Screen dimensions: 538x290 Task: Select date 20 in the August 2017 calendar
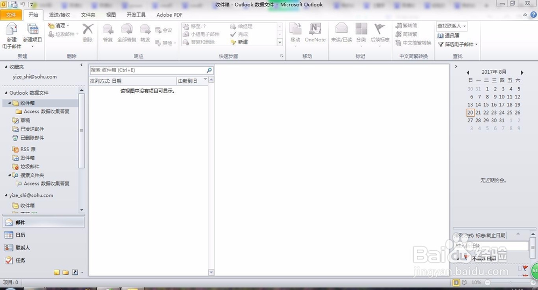[470, 112]
